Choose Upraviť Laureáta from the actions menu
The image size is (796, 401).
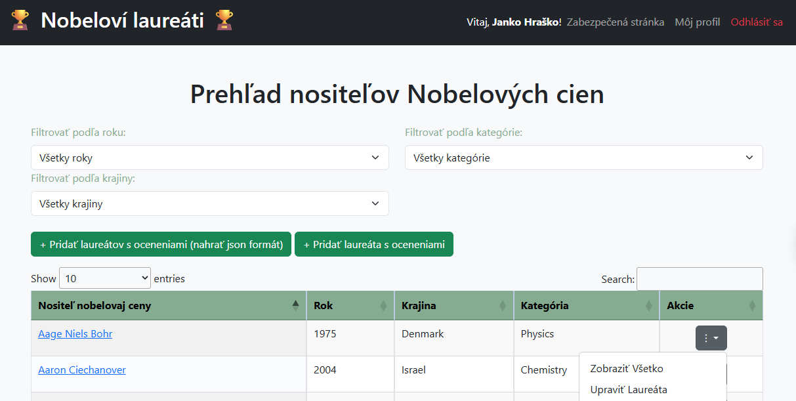point(628,389)
